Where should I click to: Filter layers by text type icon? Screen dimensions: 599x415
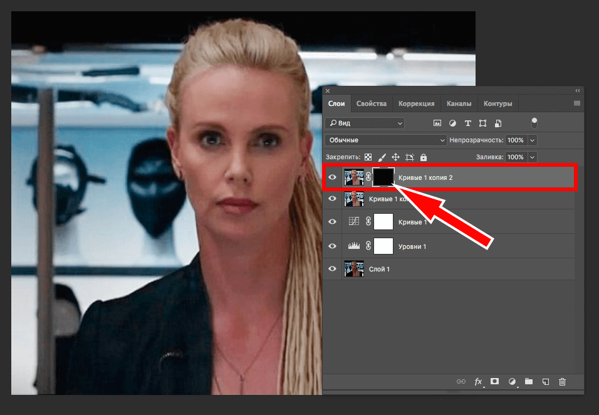tap(467, 123)
